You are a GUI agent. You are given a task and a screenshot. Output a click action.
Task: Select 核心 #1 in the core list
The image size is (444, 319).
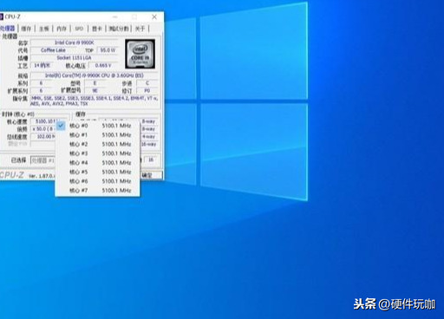pyautogui.click(x=98, y=135)
